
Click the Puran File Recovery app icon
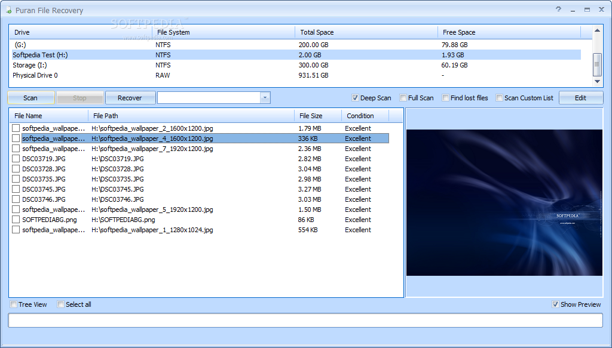[8, 10]
